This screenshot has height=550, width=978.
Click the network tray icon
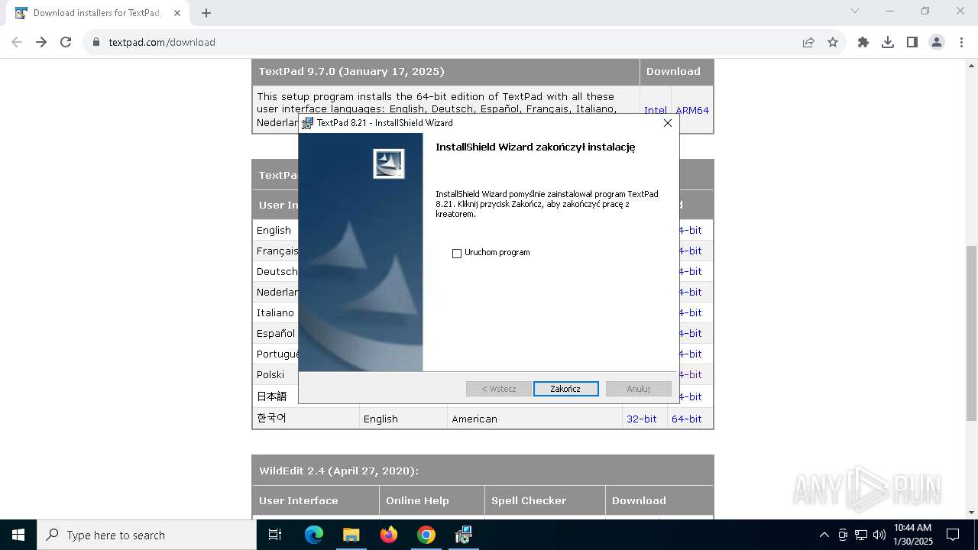[x=861, y=535]
